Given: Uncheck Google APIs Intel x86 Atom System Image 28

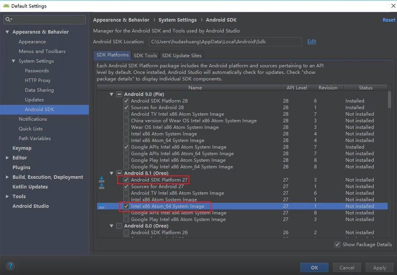Looking at the screenshot, I should pyautogui.click(x=126, y=147).
